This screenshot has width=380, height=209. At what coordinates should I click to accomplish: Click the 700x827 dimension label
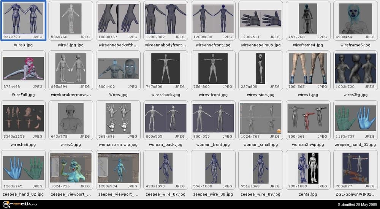tap(344, 186)
